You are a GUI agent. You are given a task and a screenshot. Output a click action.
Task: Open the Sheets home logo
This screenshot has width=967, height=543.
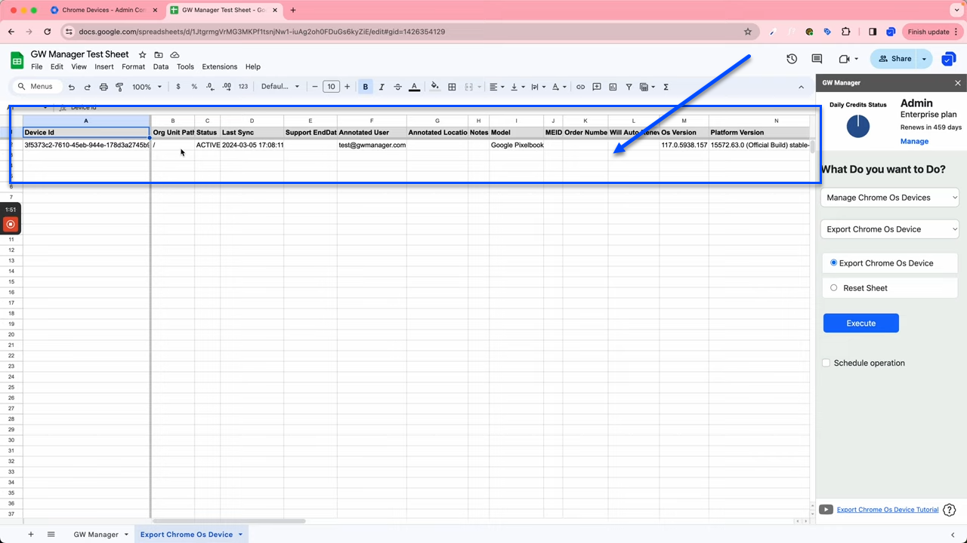click(17, 60)
